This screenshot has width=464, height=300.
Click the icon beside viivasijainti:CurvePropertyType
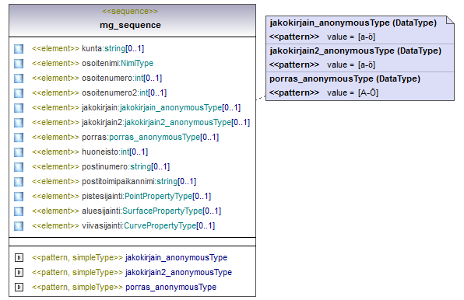(19, 226)
